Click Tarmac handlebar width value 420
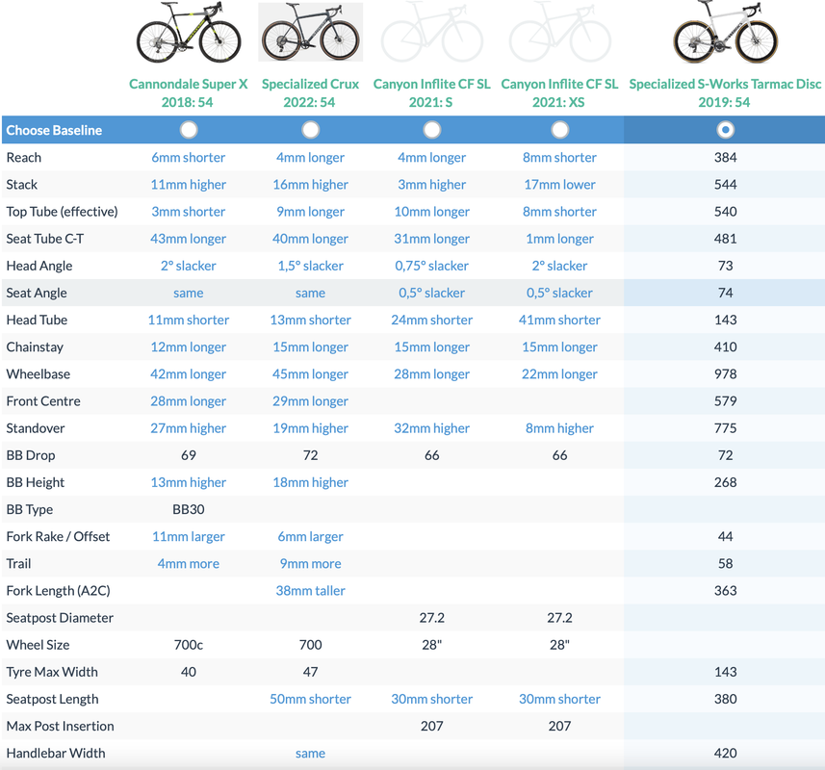Screen dimensions: 825x770 (725, 754)
